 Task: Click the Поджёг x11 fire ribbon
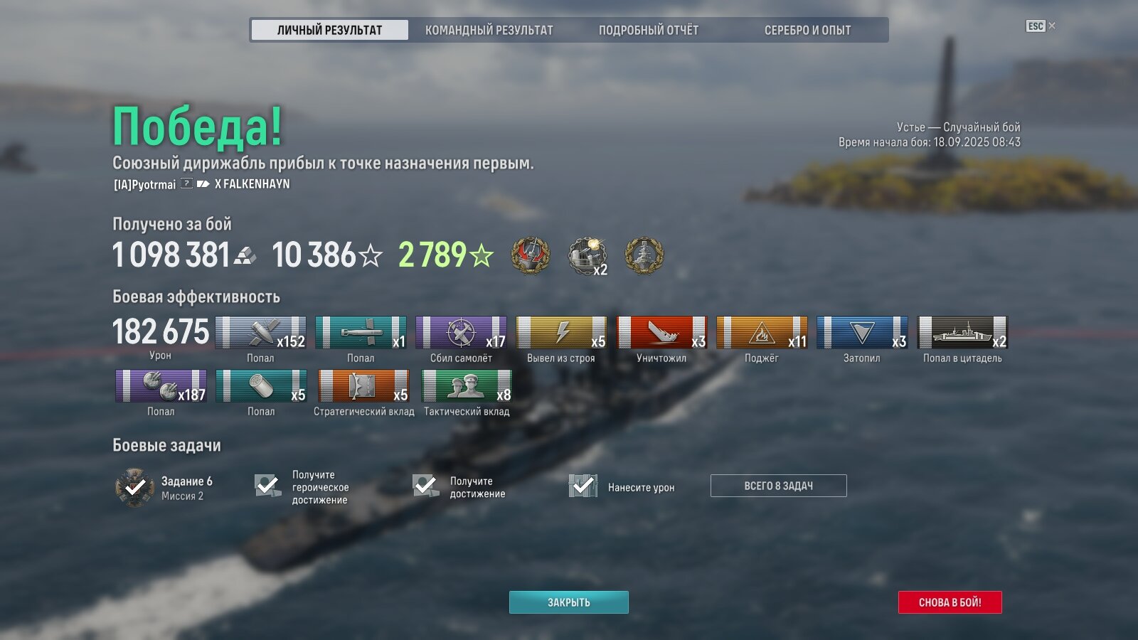[x=762, y=333]
